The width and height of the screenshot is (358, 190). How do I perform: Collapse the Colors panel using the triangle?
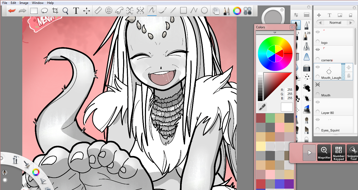tap(275, 33)
